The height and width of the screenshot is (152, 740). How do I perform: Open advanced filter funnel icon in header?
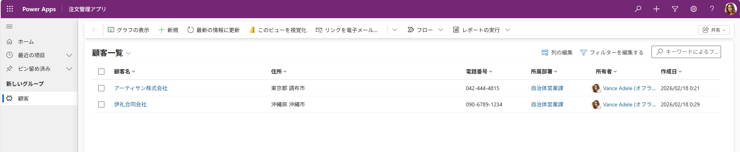click(x=675, y=9)
